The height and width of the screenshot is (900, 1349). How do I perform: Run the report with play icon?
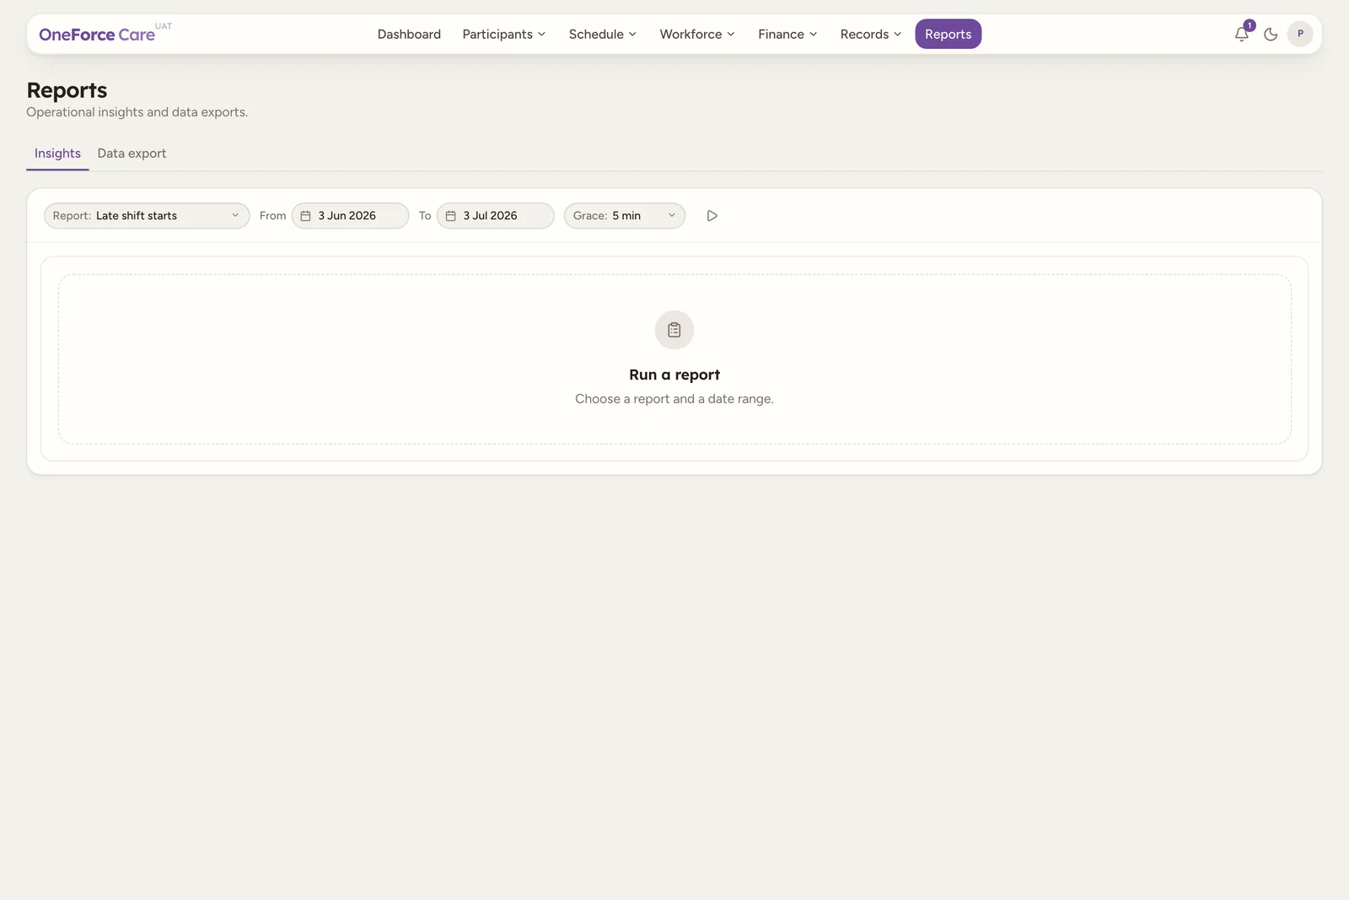coord(712,216)
